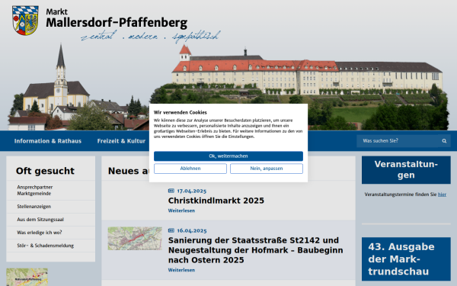Open Sanierung der Staatsstraße St2142 headline
Viewport: 457px width, 286px height.
[256, 250]
